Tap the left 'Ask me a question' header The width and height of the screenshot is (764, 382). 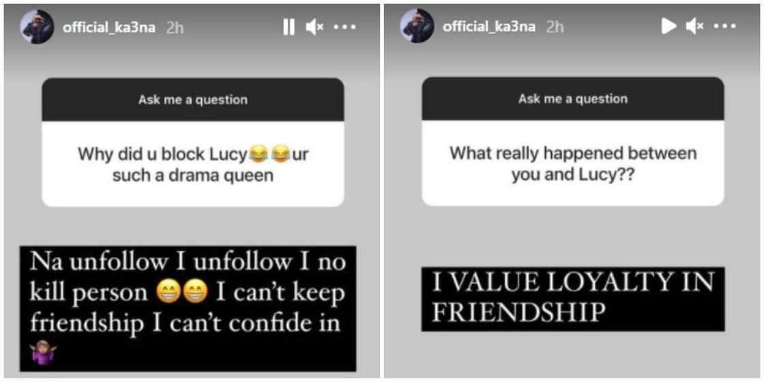point(193,100)
